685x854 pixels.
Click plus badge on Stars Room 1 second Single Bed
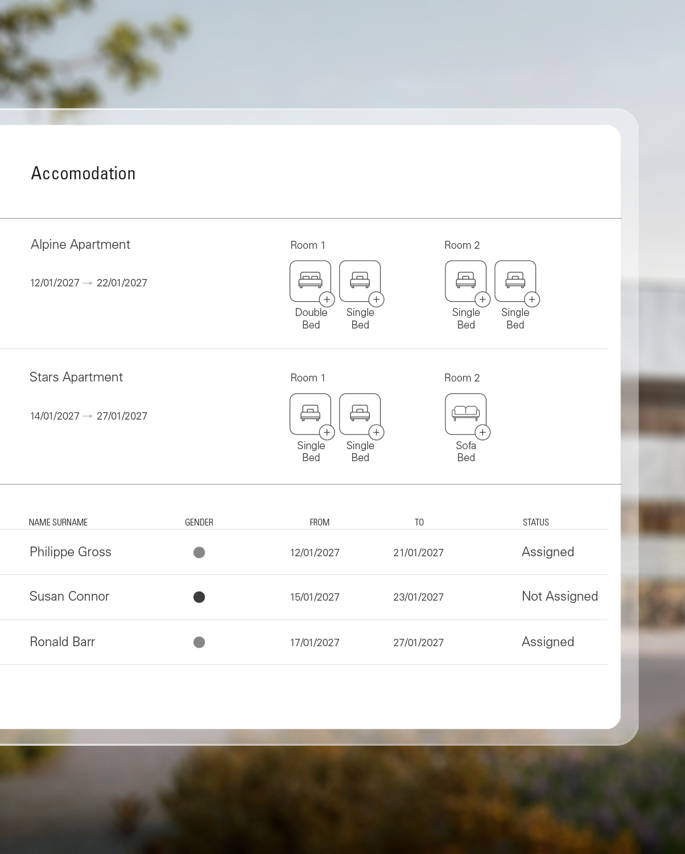tap(376, 433)
